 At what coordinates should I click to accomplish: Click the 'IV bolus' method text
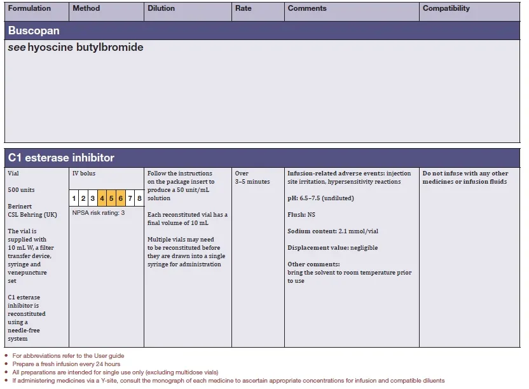click(x=84, y=174)
